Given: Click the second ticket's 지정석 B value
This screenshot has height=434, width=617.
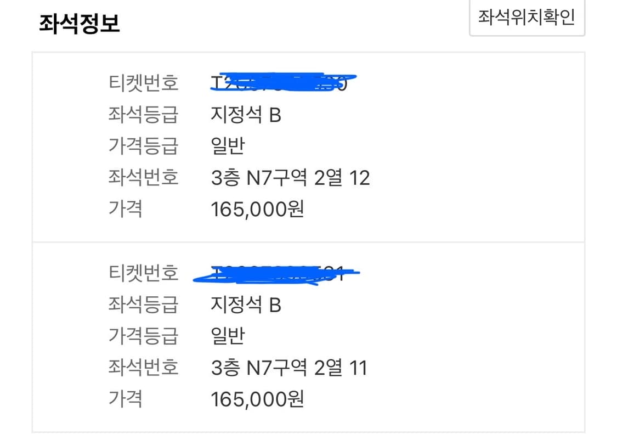Looking at the screenshot, I should click(246, 305).
